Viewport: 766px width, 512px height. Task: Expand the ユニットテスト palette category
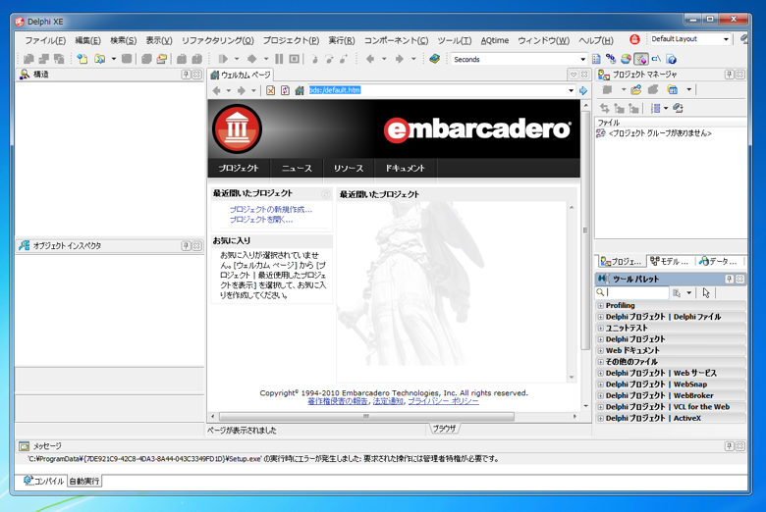click(600, 328)
